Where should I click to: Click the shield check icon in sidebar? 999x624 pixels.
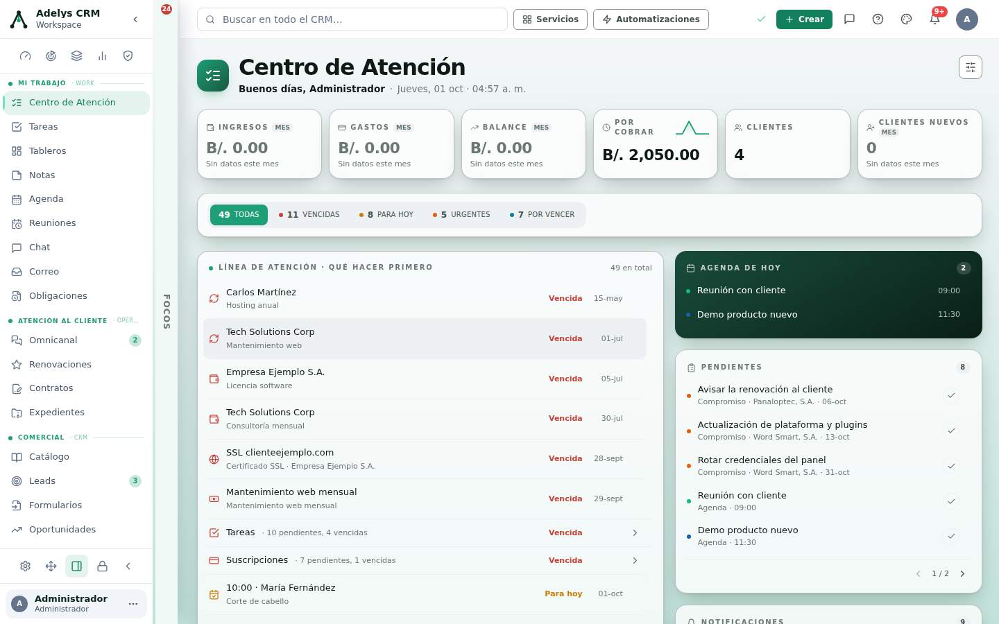coord(128,56)
